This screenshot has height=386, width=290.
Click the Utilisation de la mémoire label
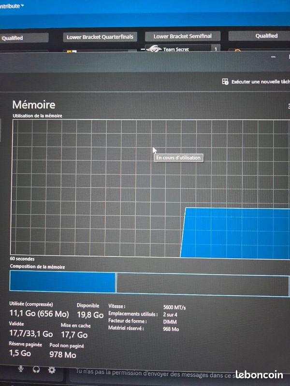tap(37, 116)
